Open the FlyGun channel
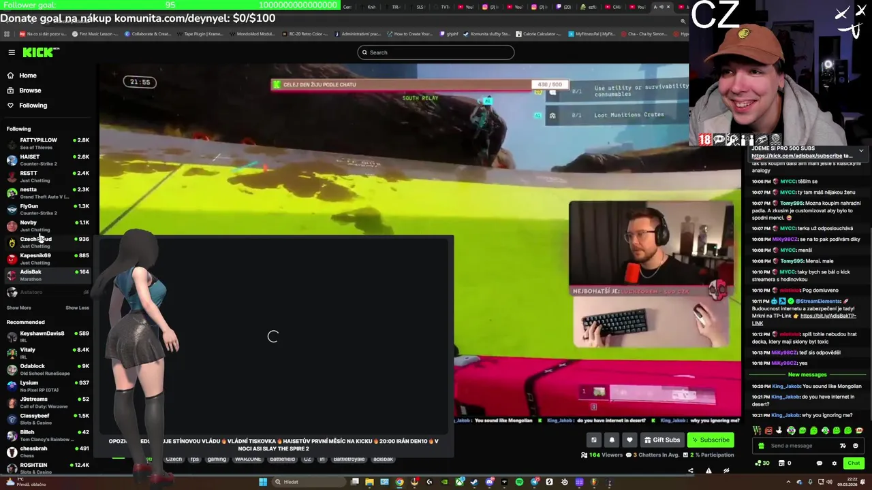This screenshot has width=872, height=490. tap(48, 209)
